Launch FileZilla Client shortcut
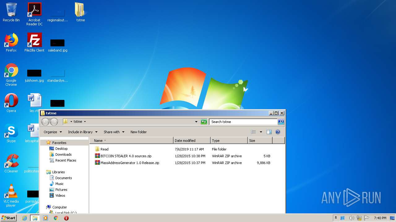The image size is (396, 222). pyautogui.click(x=34, y=43)
